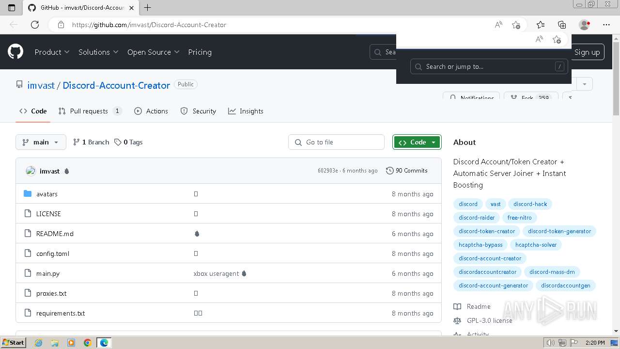View site information lock icon

point(61,25)
